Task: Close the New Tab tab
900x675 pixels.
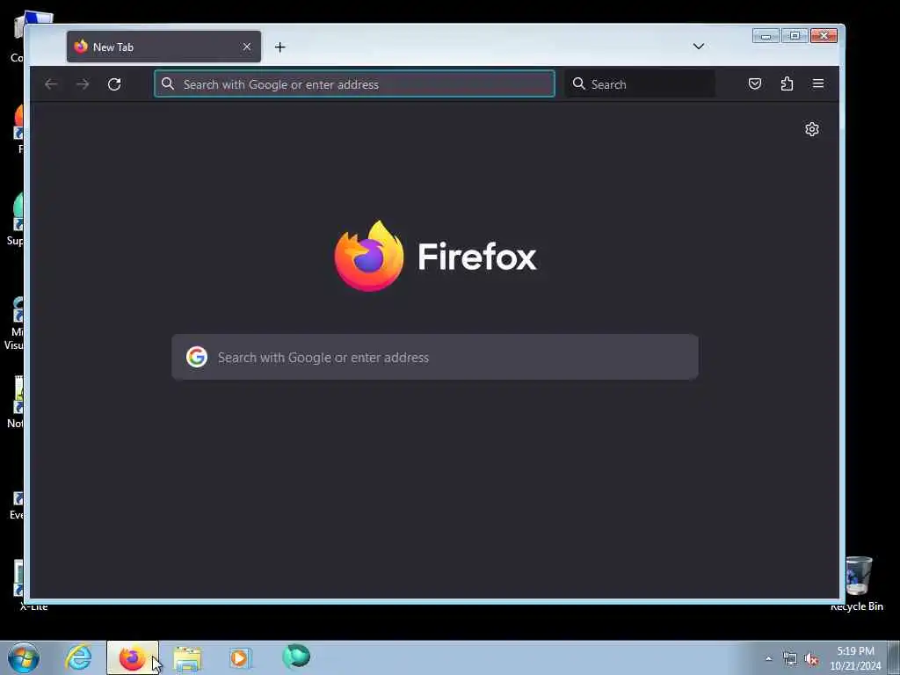Action: (247, 47)
